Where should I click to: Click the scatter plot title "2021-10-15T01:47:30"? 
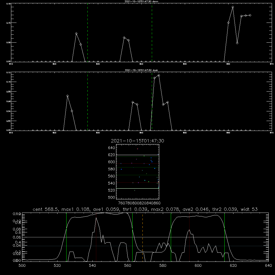point(137,141)
